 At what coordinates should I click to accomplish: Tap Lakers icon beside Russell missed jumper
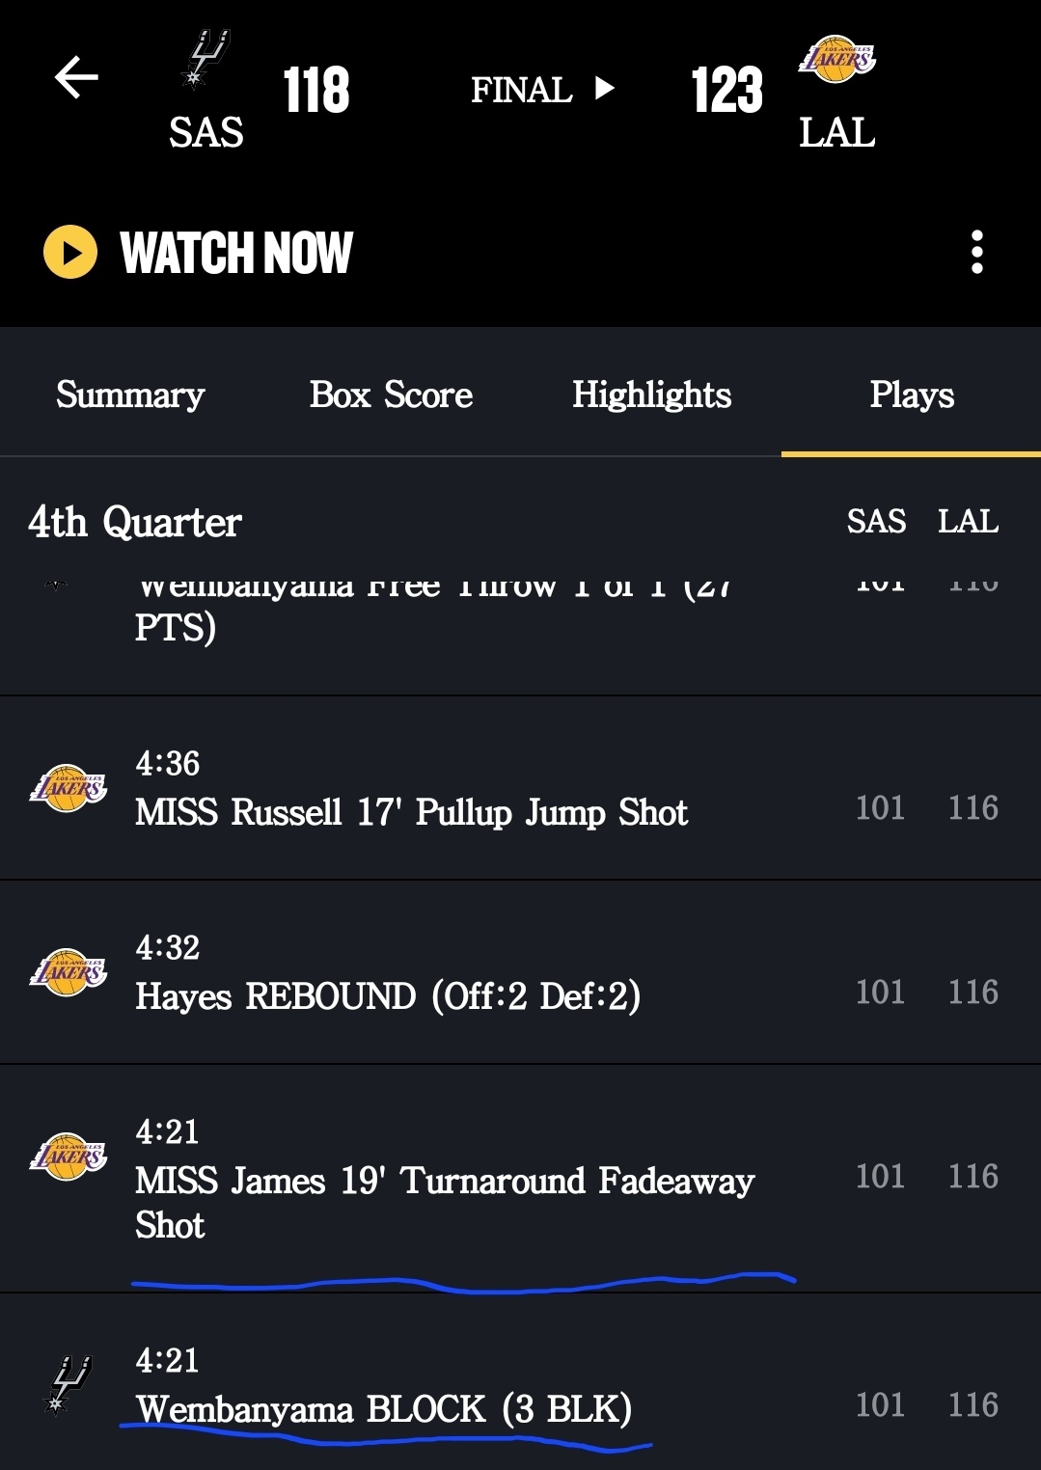pyautogui.click(x=68, y=788)
